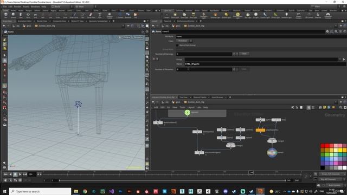347x195 pixels.
Task: Add a Camera from the lights shelf
Action: point(166,15)
